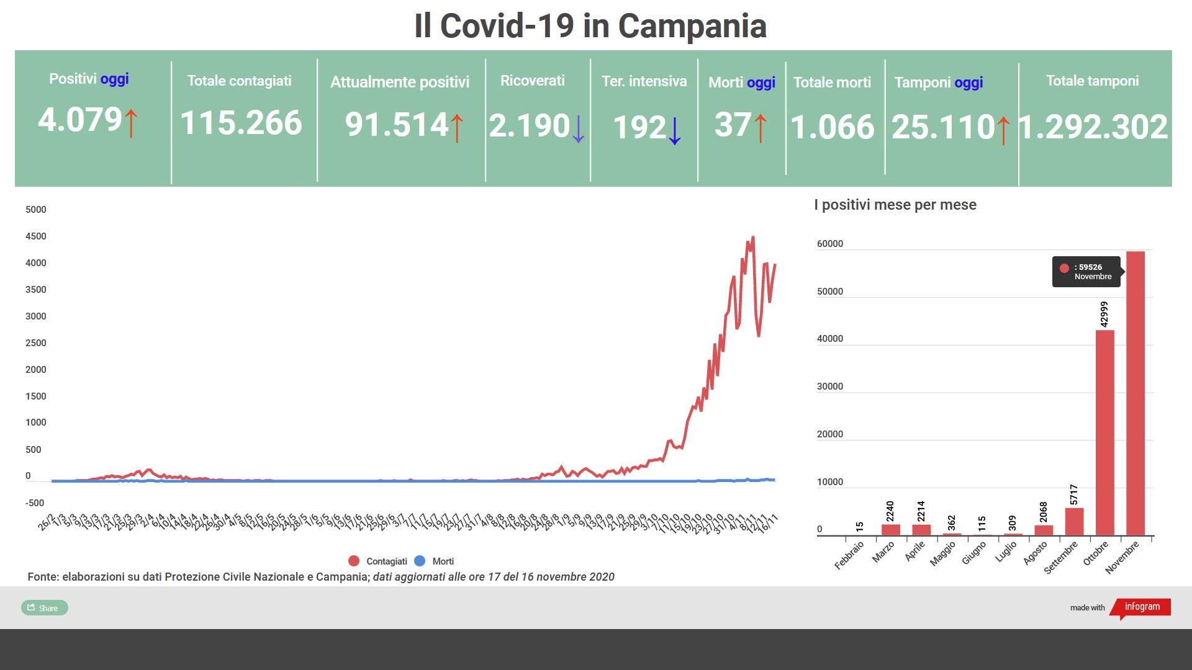Select the Marzo bar with 2240

point(891,530)
